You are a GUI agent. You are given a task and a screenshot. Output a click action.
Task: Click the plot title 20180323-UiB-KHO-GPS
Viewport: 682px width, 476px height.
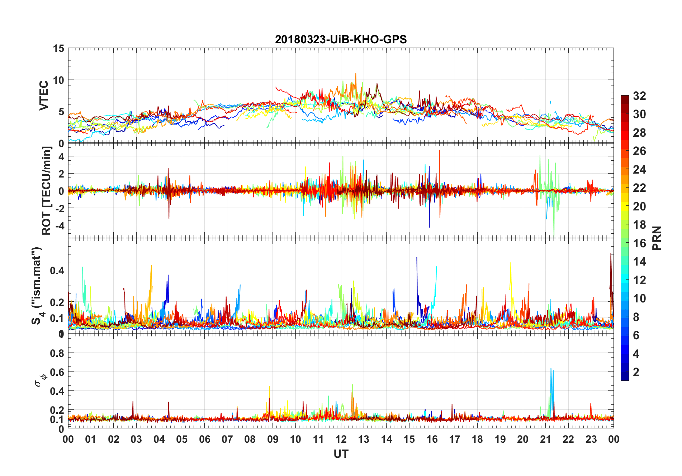pos(341,39)
